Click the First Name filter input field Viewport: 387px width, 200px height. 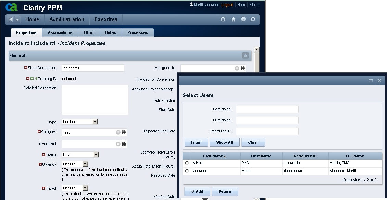(267, 120)
